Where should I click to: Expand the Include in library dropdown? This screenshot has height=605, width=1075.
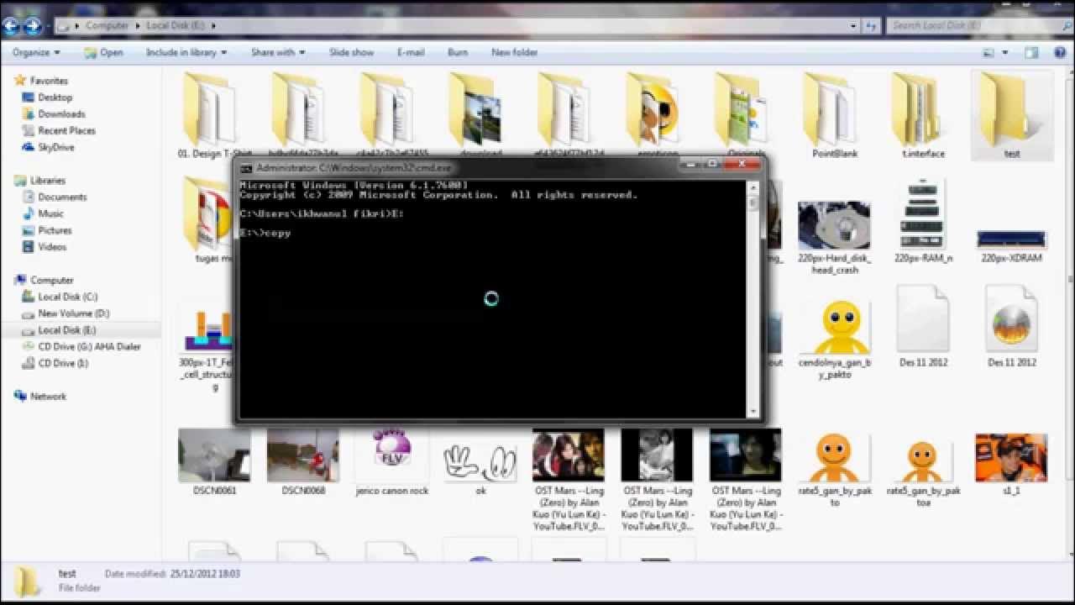pos(186,52)
